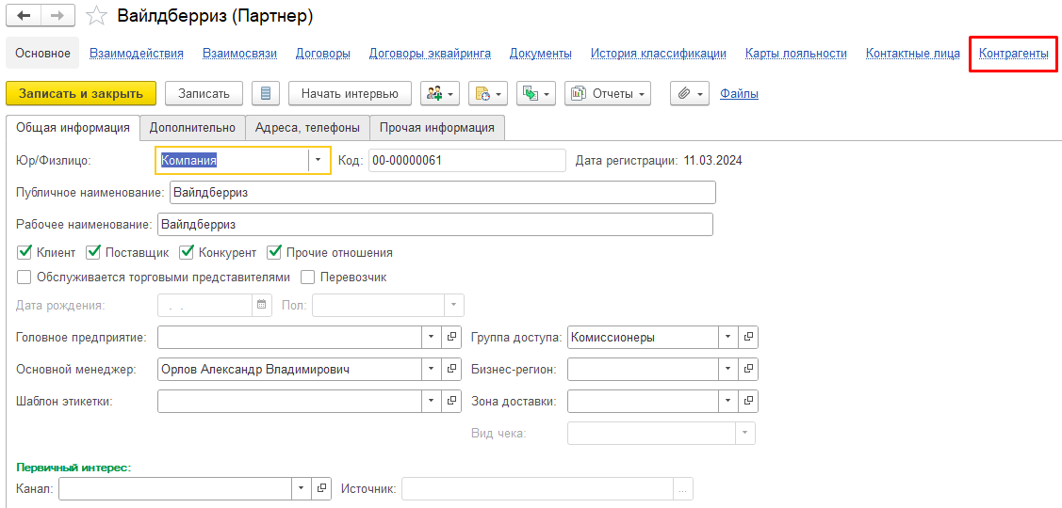The image size is (1062, 508).
Task: Expand the Бизнес-регион dropdown arrow
Action: [x=727, y=370]
